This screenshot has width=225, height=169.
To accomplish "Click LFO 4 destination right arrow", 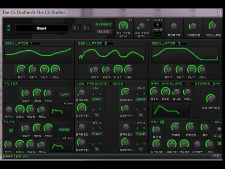I will [x=144, y=128].
